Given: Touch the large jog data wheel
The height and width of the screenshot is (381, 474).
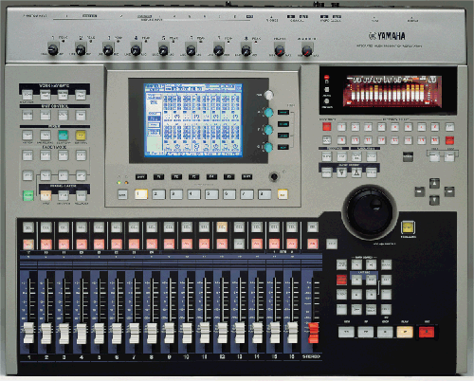Looking at the screenshot, I should (370, 212).
